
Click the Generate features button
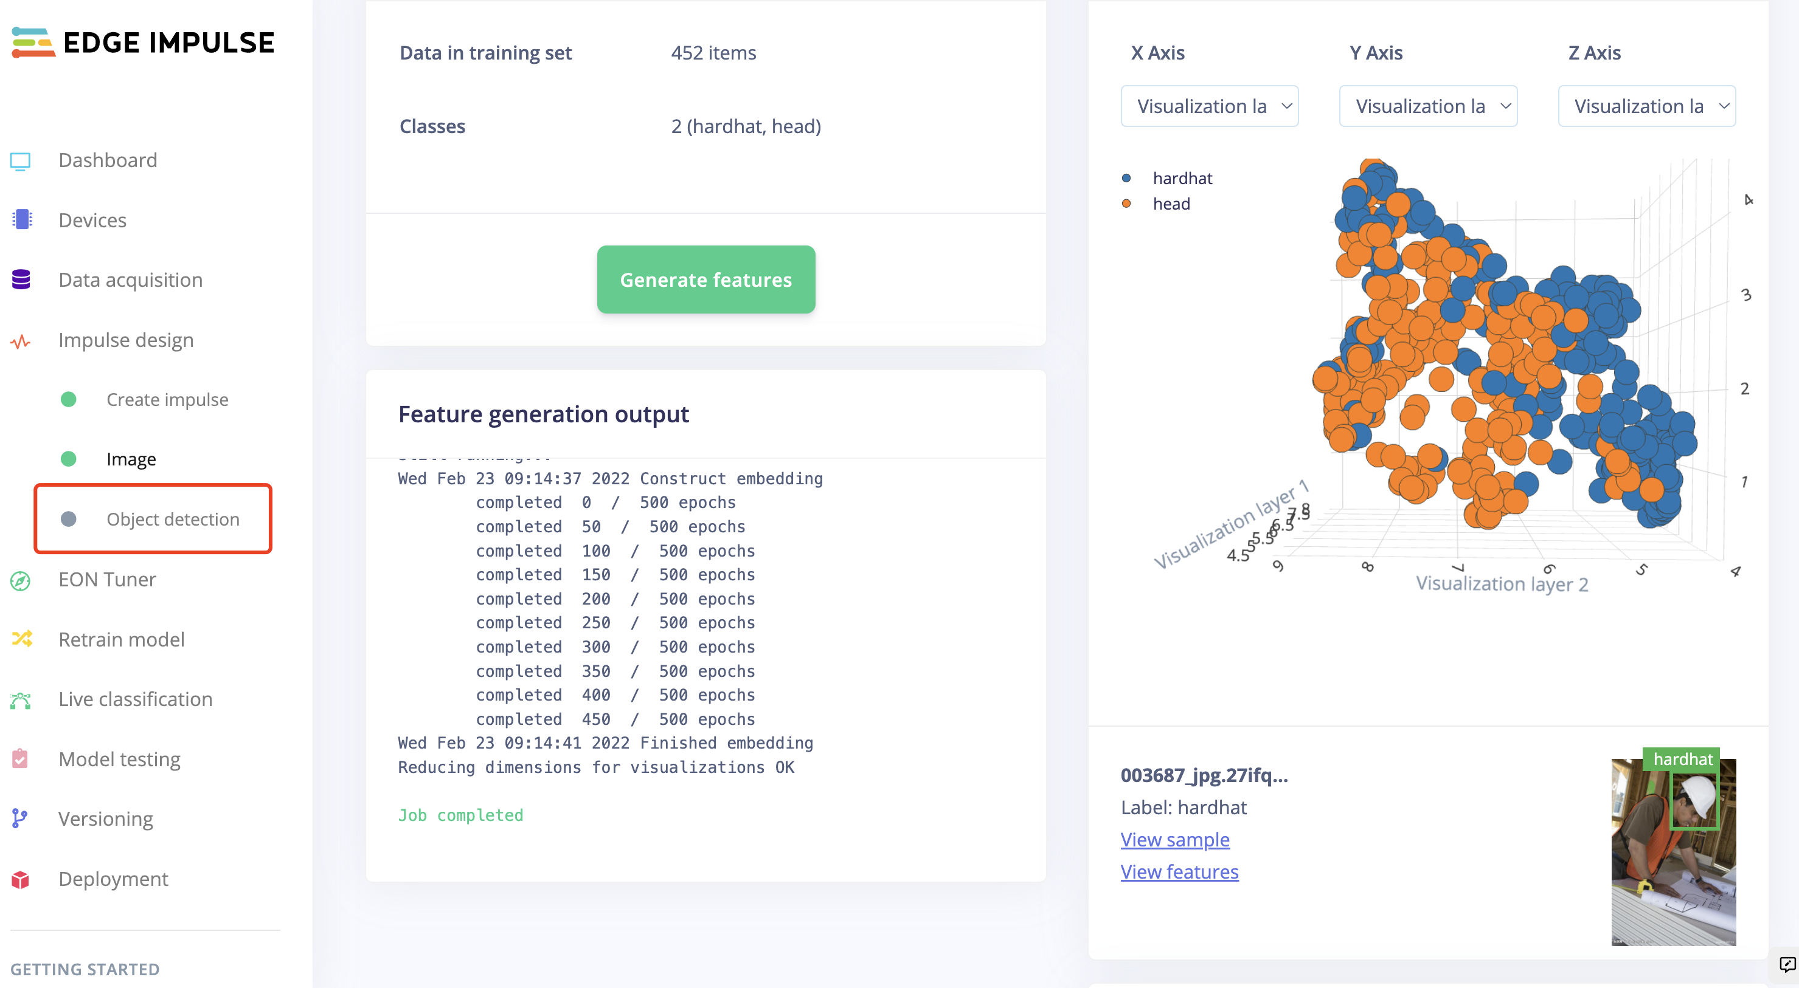(705, 279)
